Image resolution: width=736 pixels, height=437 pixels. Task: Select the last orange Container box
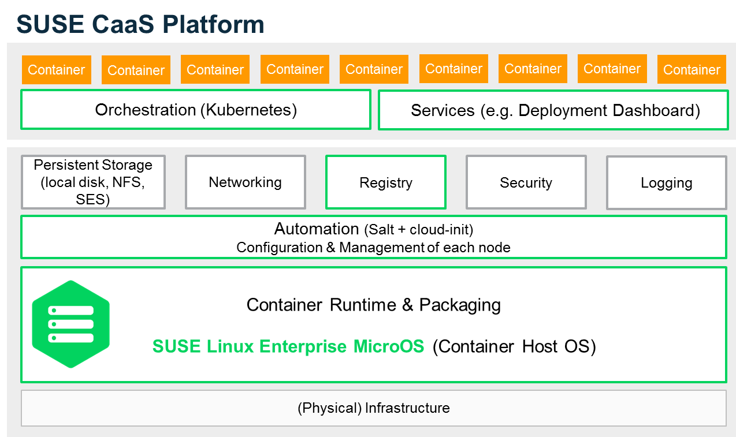(692, 70)
